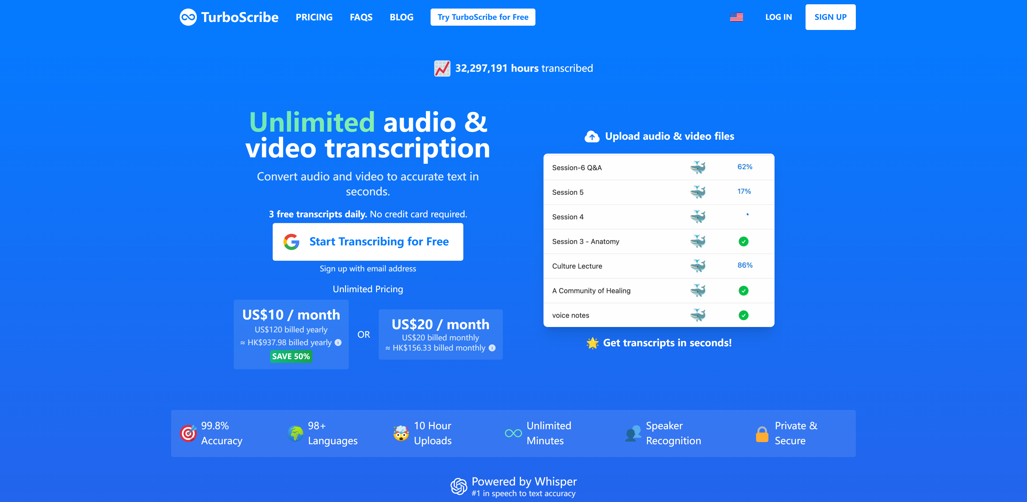The height and width of the screenshot is (502, 1027).
Task: Click the OpenAI Whisper logo icon
Action: pos(458,486)
